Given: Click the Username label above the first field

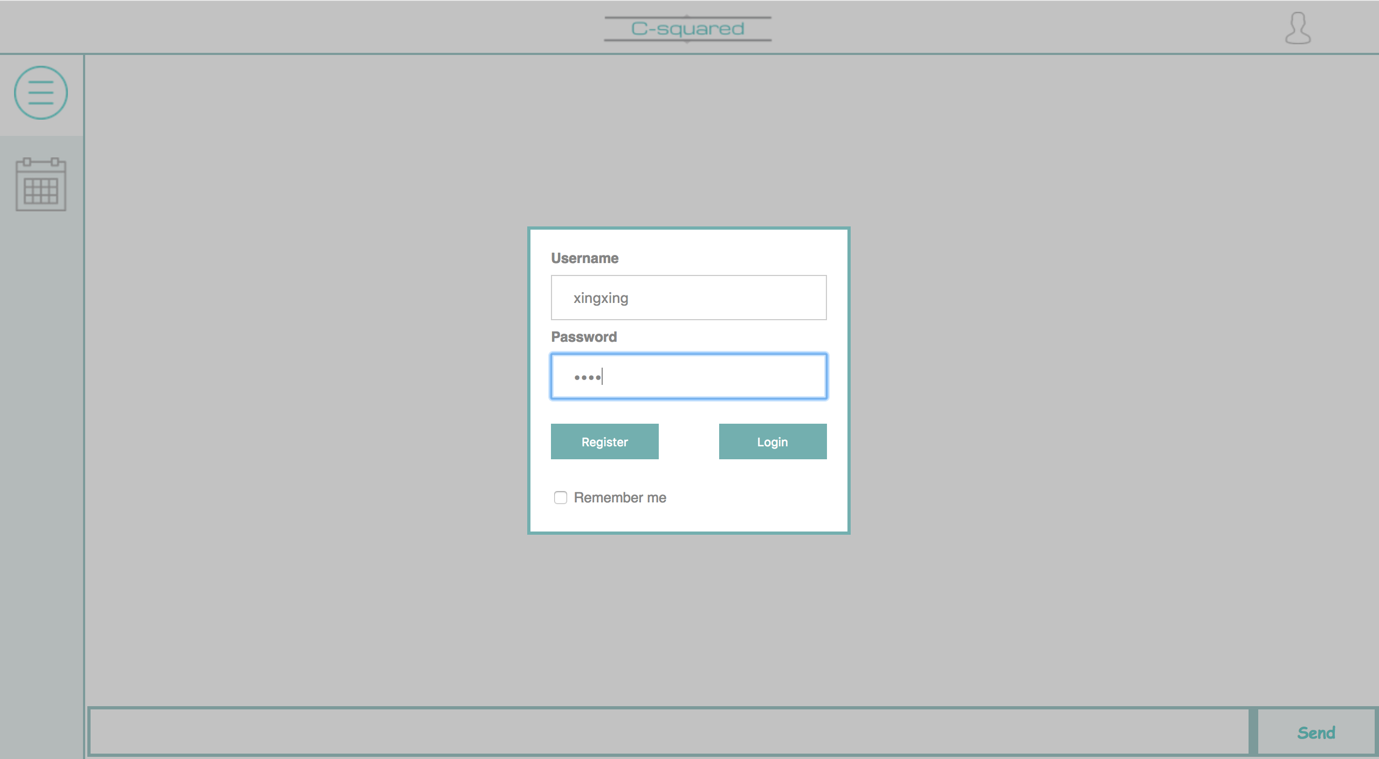Looking at the screenshot, I should (584, 258).
